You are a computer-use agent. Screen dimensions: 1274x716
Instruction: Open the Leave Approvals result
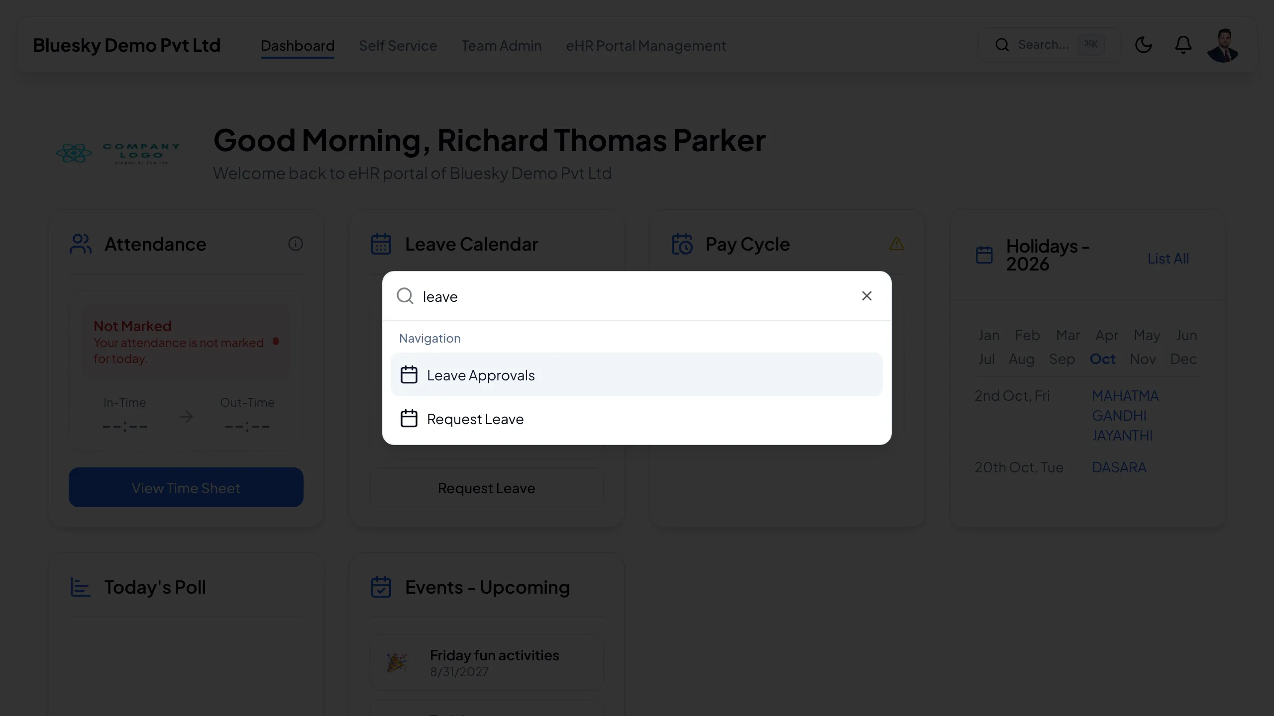click(637, 375)
